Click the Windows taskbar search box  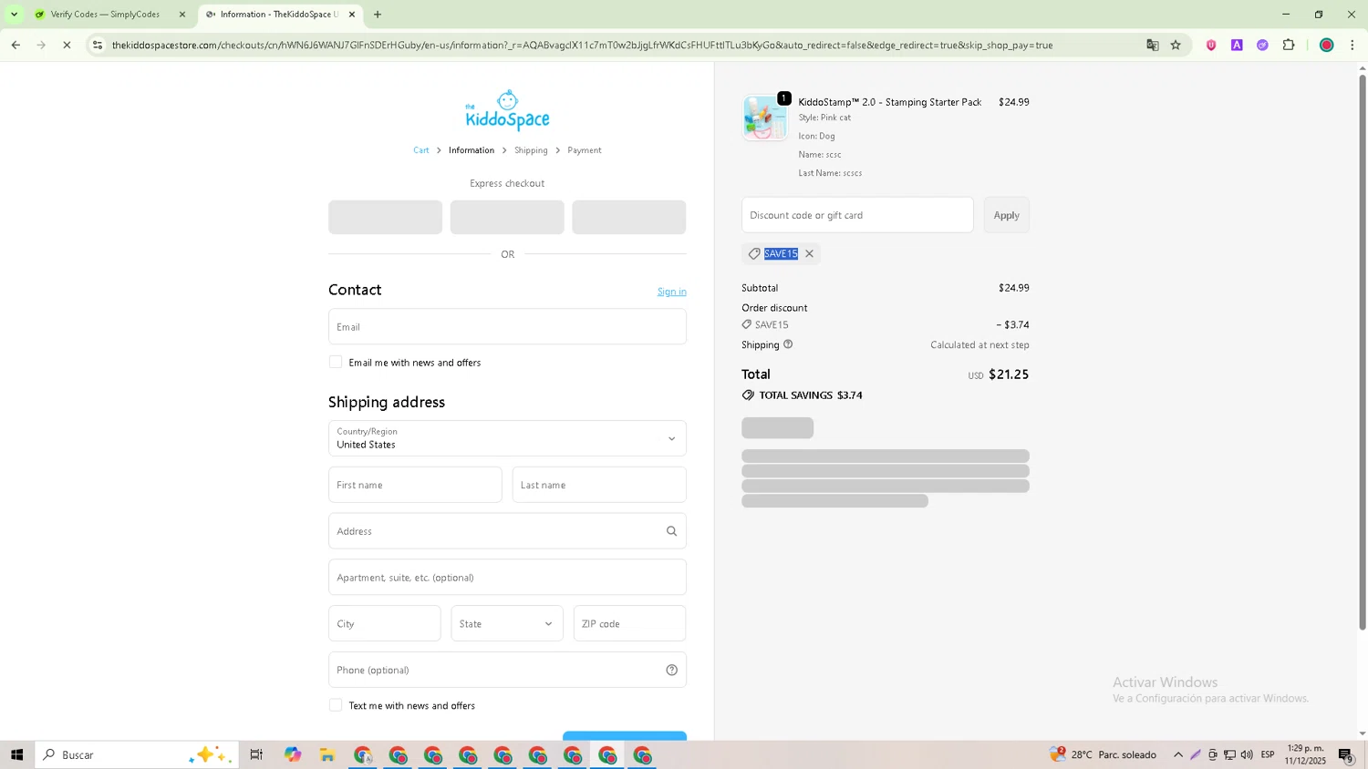[137, 754]
